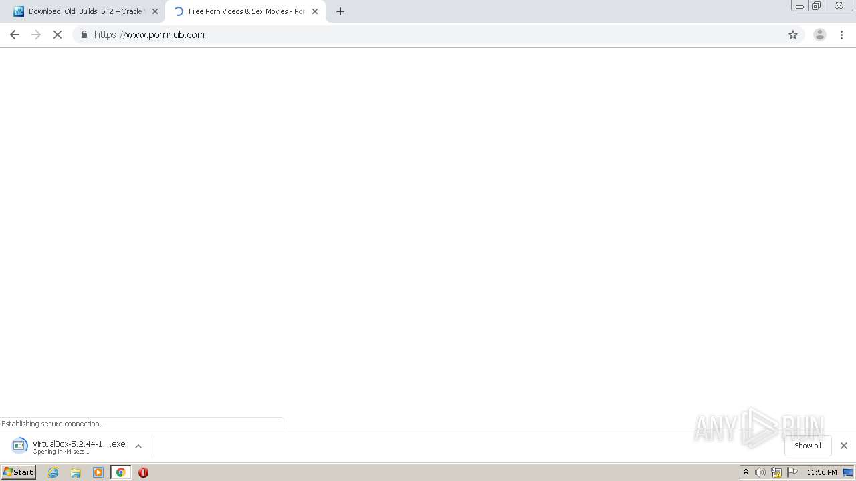Restore down the Chrome window
This screenshot has height=481, width=856.
tap(816, 6)
